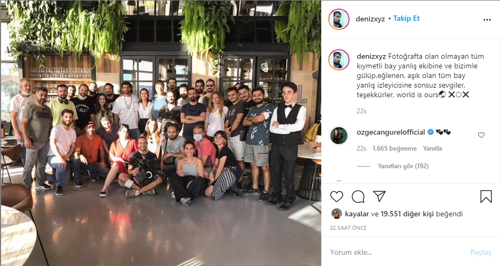Open denizxyz profile picture in header
This screenshot has height=266, width=500.
point(339,19)
